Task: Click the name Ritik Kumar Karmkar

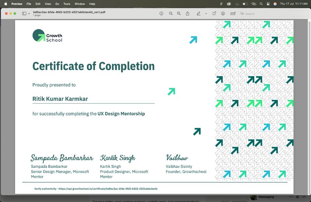Action: (x=60, y=99)
